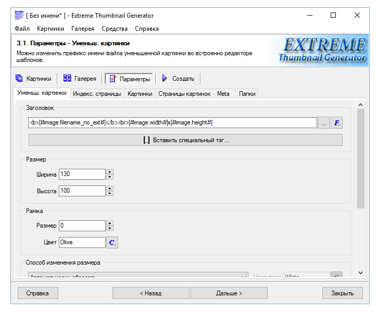
Task: Switch to the Папки tab
Action: coord(247,94)
